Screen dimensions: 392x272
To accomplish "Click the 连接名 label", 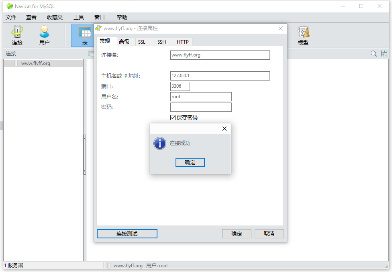I will coord(110,55).
